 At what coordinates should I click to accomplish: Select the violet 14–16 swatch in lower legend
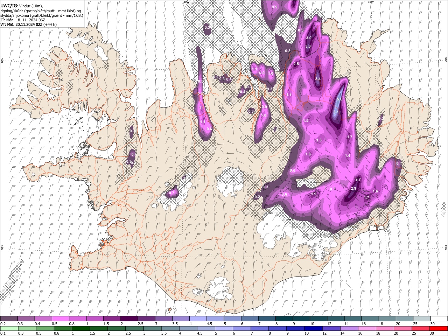(349, 328)
